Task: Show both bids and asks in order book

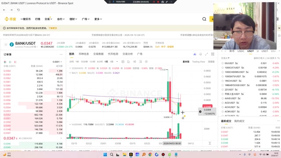Action: click(5, 62)
